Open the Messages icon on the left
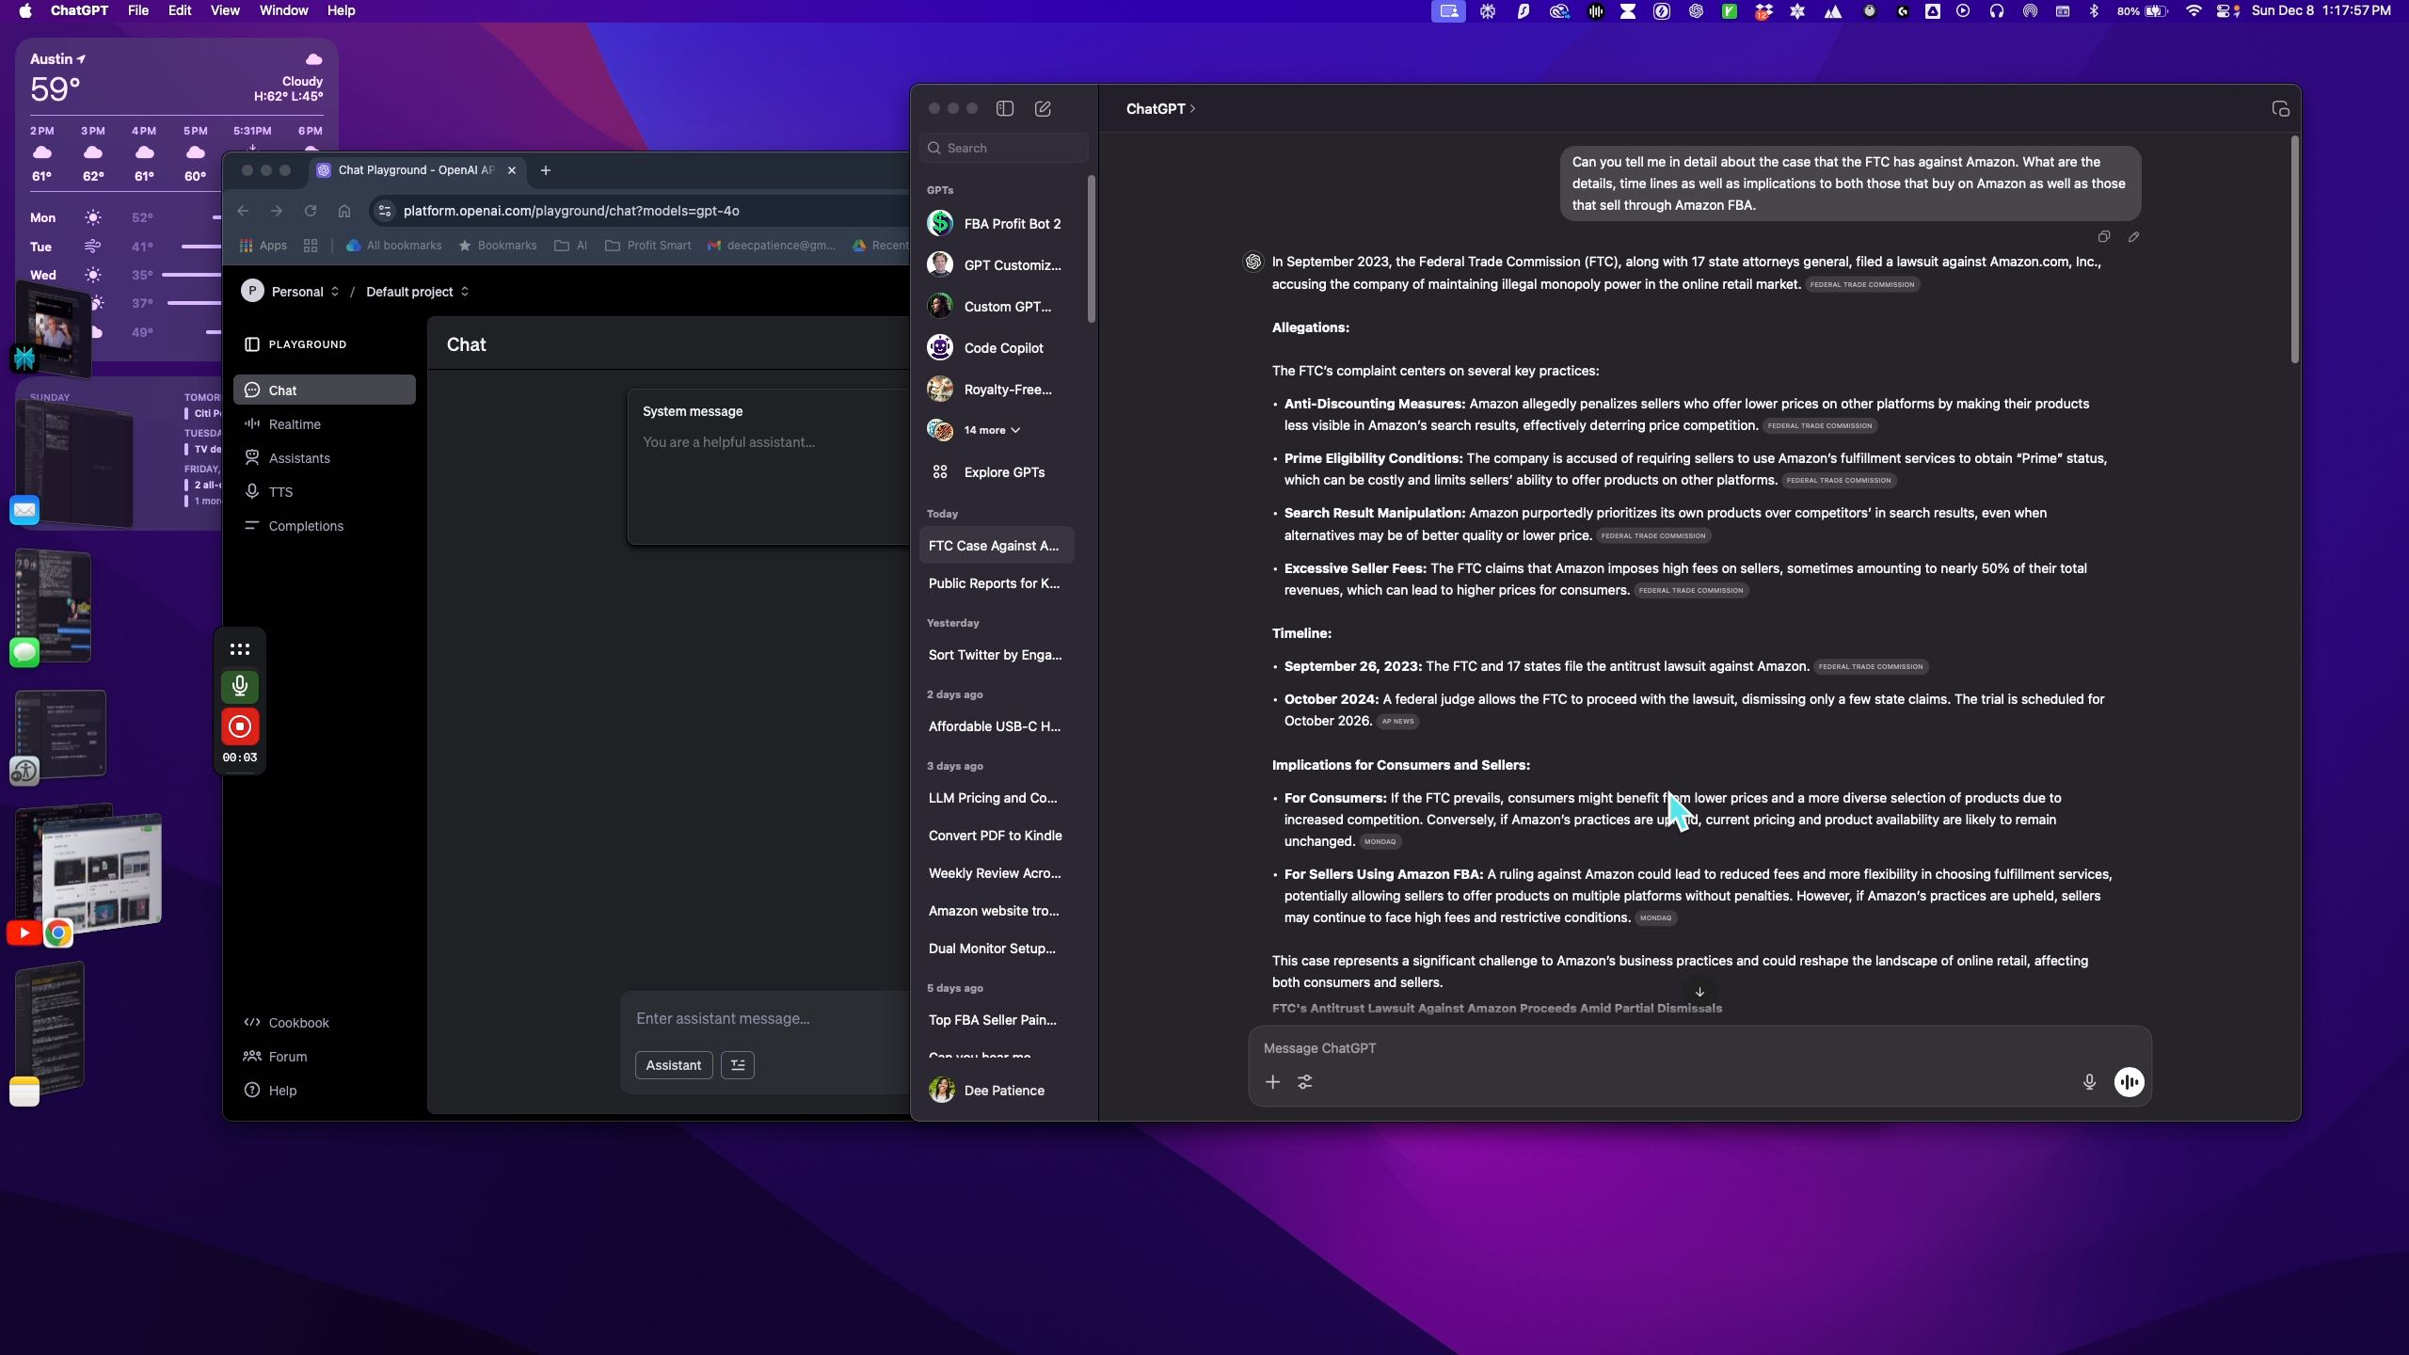Viewport: 2409px width, 1355px height. (x=24, y=651)
